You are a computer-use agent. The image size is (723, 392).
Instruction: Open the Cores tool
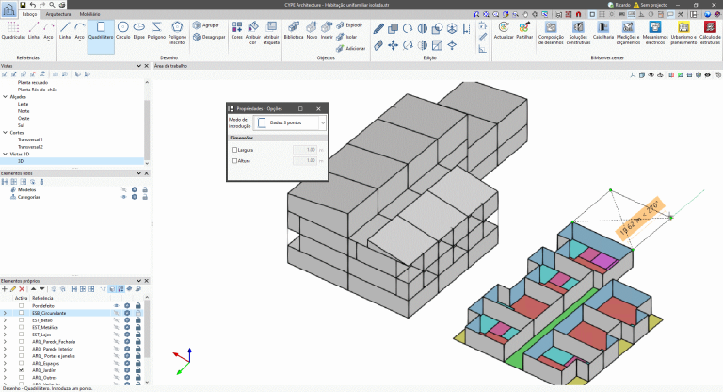(x=236, y=30)
